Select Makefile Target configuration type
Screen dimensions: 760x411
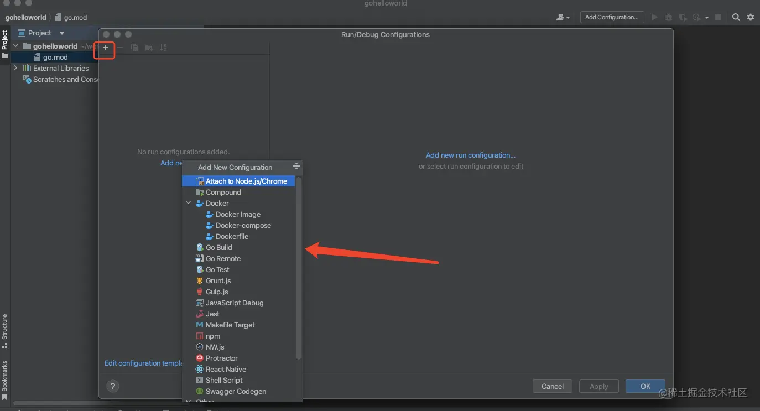click(238, 325)
